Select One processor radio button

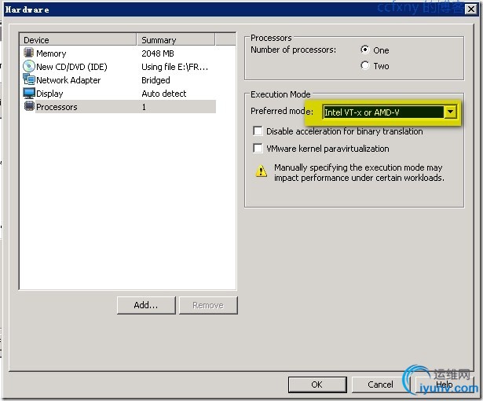[x=364, y=50]
